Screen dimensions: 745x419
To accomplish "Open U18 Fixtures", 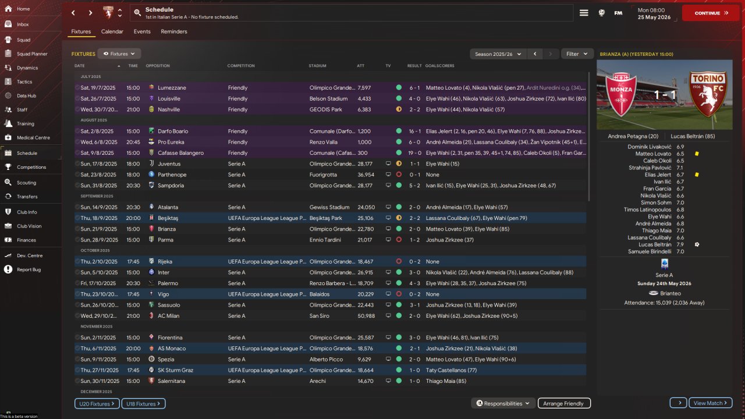I will (x=144, y=403).
